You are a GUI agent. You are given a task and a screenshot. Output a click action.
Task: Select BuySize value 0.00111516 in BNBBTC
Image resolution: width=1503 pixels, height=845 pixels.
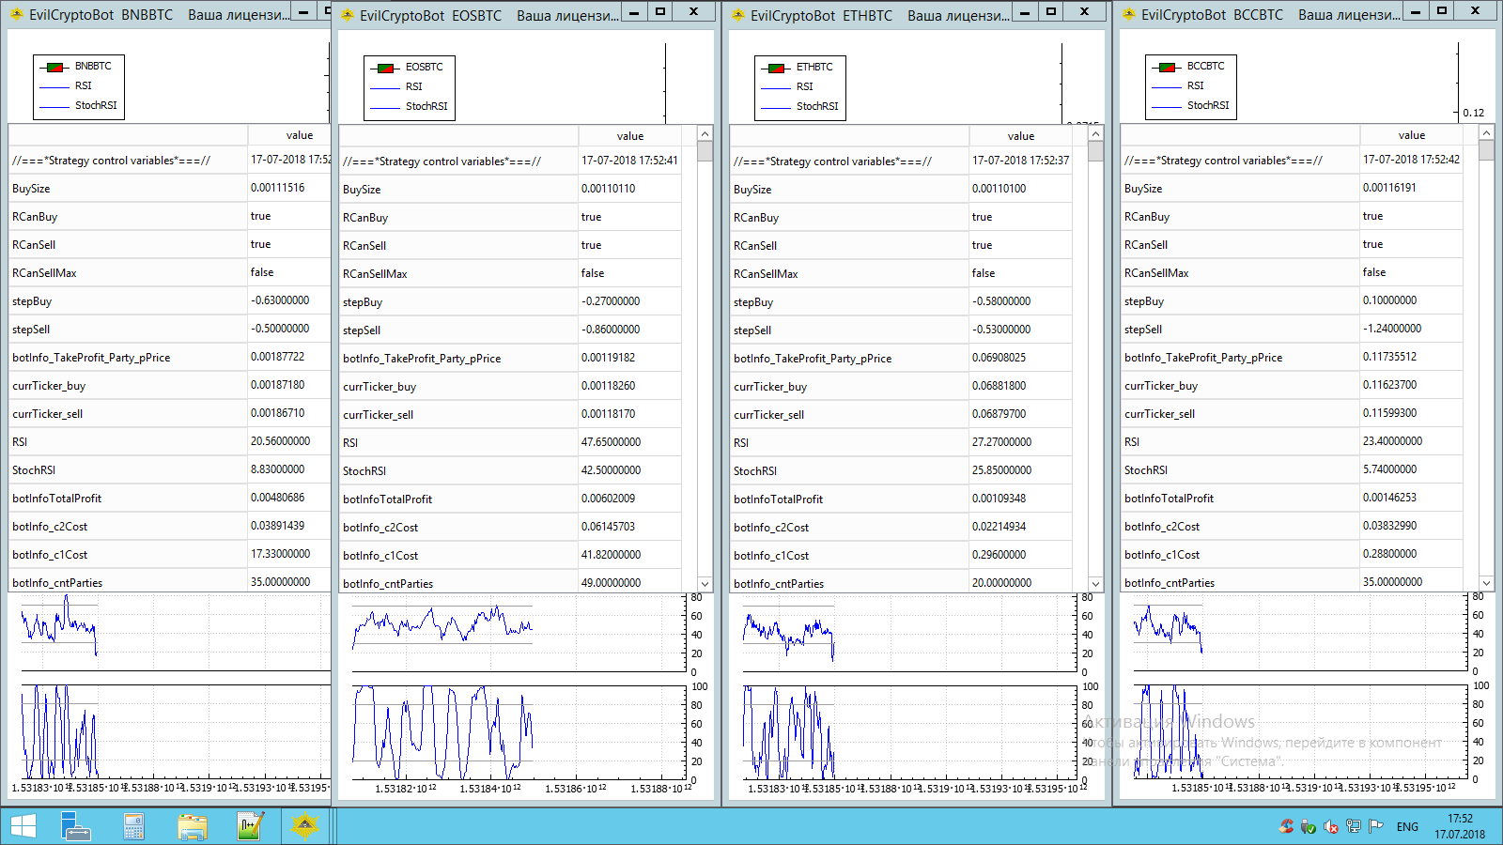click(x=277, y=188)
